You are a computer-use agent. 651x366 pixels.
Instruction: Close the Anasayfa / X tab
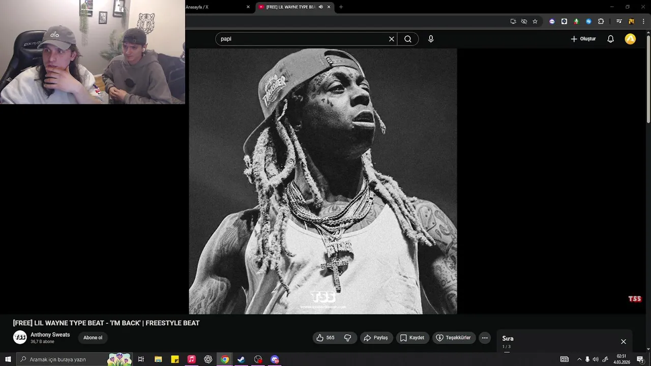[248, 7]
